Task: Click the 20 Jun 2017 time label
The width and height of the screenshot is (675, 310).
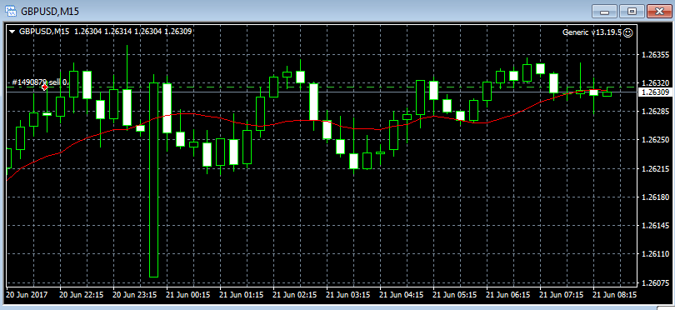Action: point(27,295)
